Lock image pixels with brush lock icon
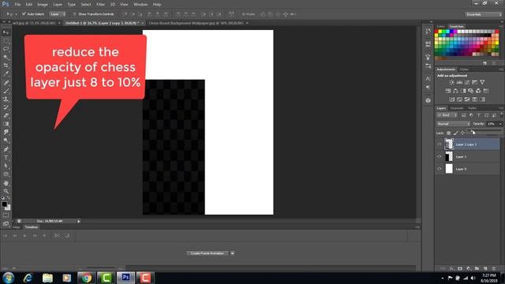This screenshot has width=505, height=284. (x=456, y=133)
